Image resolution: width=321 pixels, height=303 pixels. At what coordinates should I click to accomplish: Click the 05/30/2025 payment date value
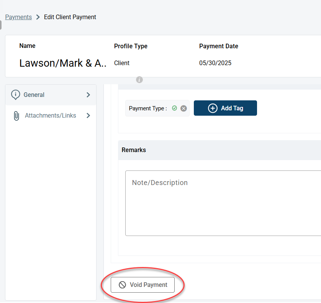[x=215, y=63]
